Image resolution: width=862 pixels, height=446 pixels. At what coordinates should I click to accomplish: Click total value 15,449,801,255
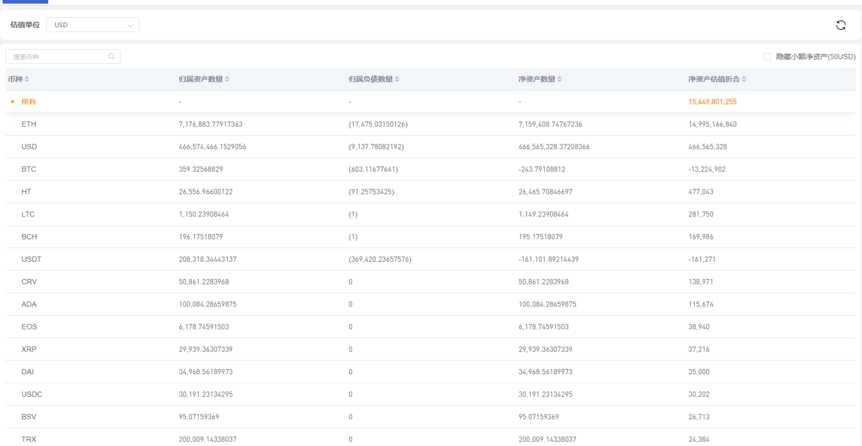coord(712,102)
